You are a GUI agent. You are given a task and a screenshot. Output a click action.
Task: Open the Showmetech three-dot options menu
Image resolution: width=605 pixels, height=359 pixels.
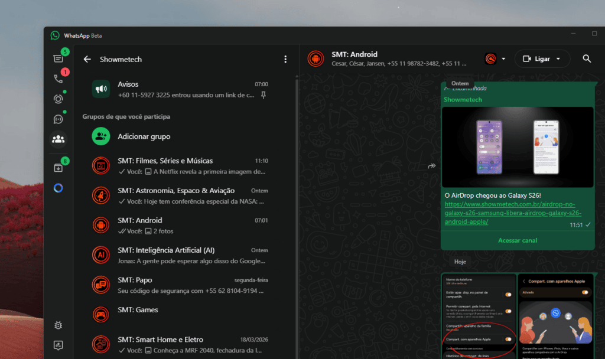285,59
